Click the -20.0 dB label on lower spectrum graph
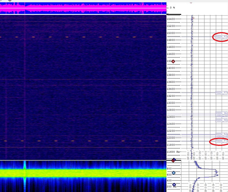228x192 pixels. pyautogui.click(x=221, y=187)
